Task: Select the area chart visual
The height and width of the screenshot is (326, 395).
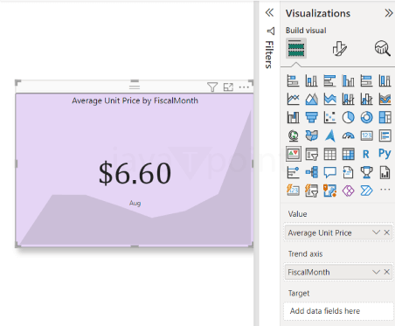Action: 311,99
